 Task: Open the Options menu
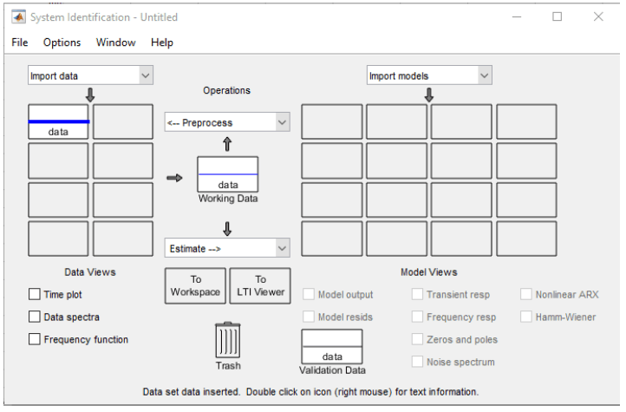(62, 43)
